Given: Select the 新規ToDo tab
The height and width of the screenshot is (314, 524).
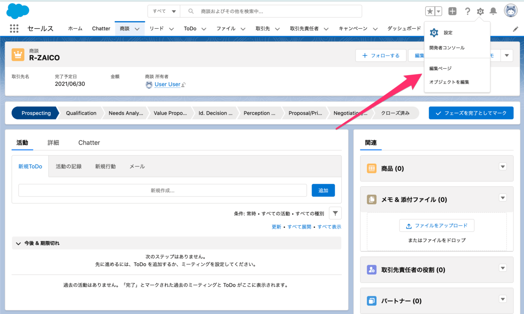Looking at the screenshot, I should (x=30, y=166).
